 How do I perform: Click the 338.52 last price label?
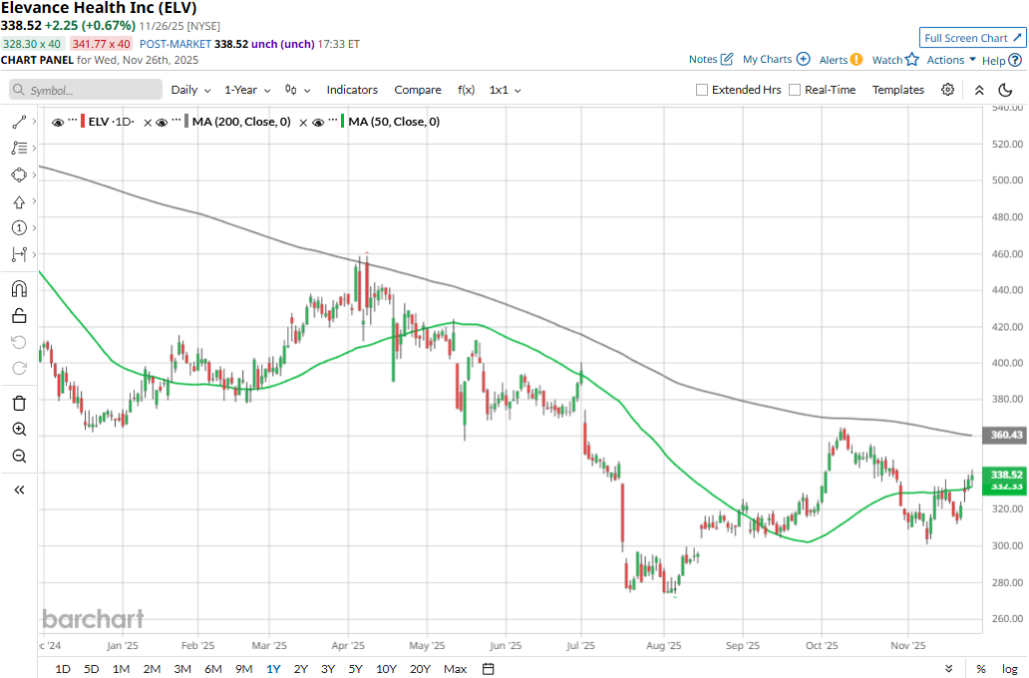(x=1005, y=475)
